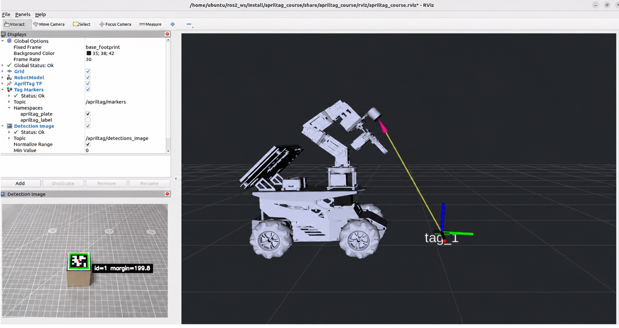
Task: Open the File menu
Action: (6, 14)
